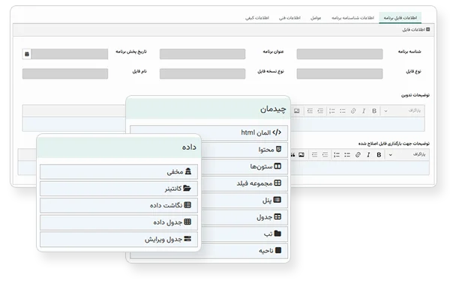Click the نام فایل input field
Image resolution: width=450 pixels, height=298 pixels.
[x=65, y=73]
